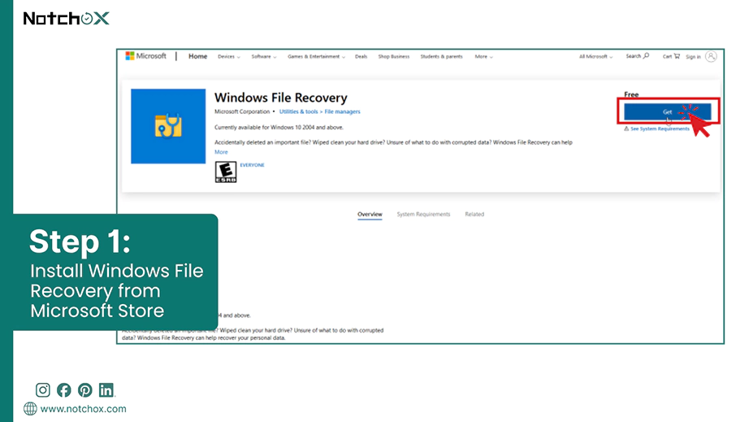The image size is (749, 422).
Task: Expand the Software dropdown menu
Action: 264,56
